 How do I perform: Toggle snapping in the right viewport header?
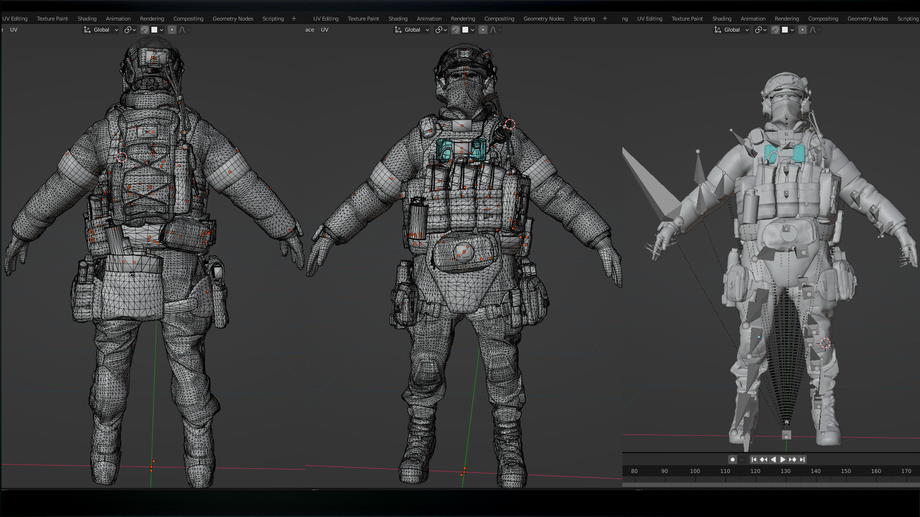click(775, 30)
